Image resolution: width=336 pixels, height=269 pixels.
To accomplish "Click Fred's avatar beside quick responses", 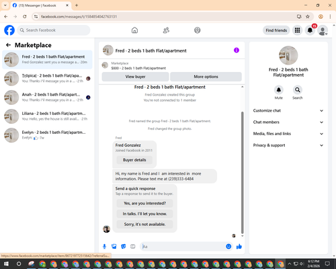I will [x=106, y=229].
